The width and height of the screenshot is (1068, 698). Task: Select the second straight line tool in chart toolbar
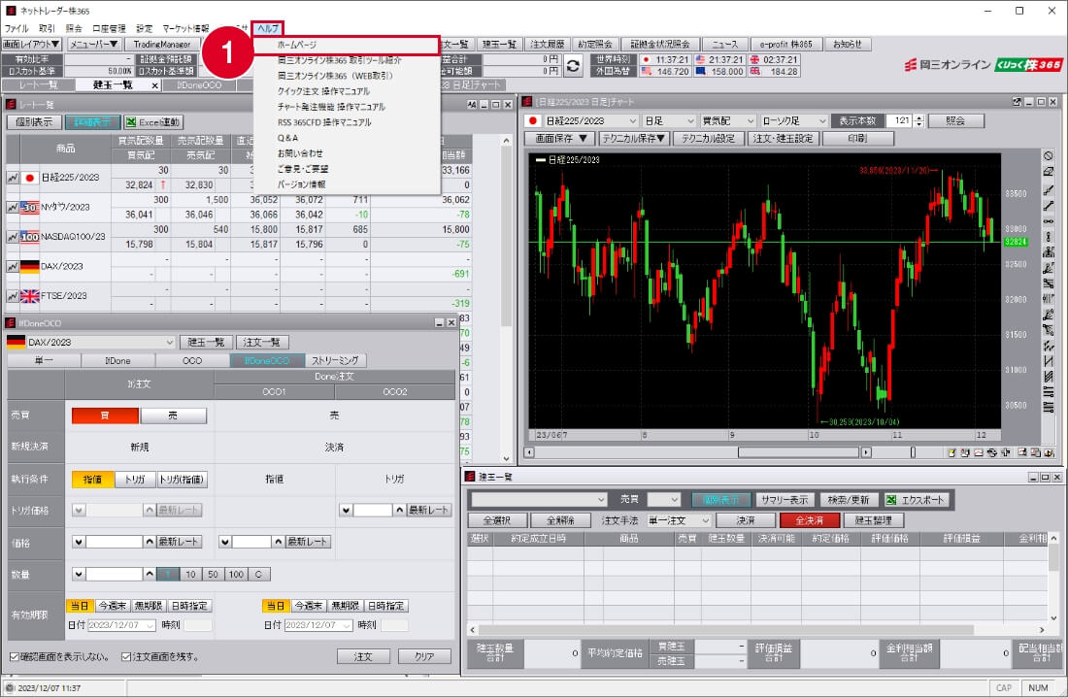(x=1049, y=205)
